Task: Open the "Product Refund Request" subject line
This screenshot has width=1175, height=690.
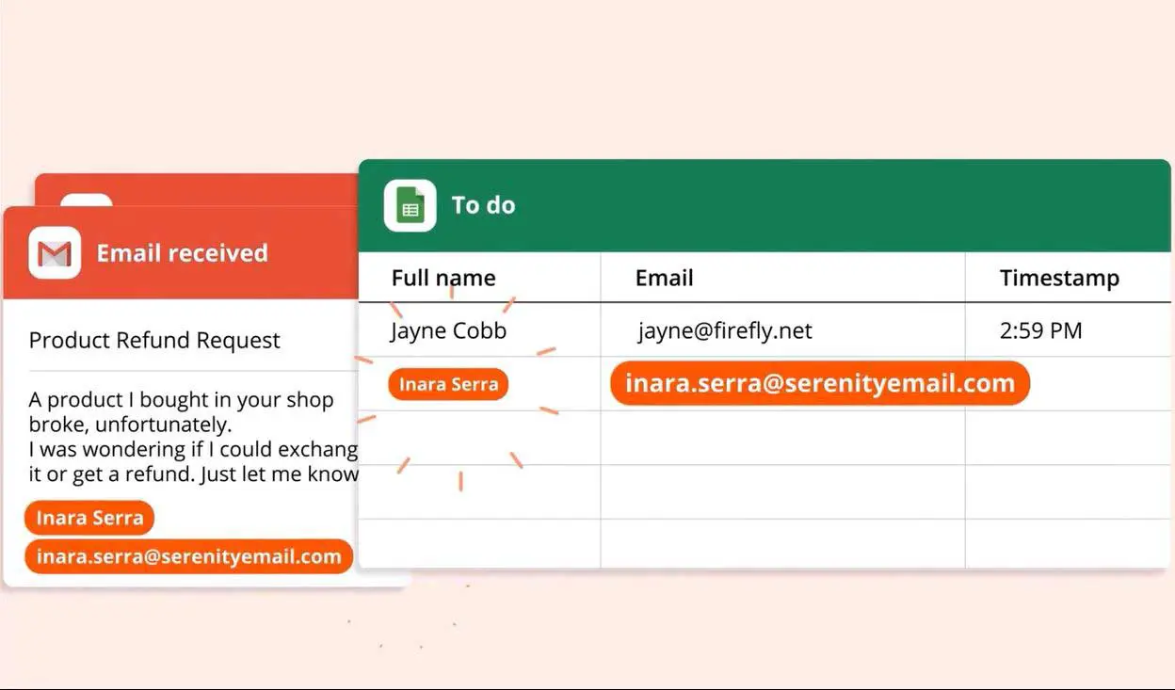Action: point(154,341)
